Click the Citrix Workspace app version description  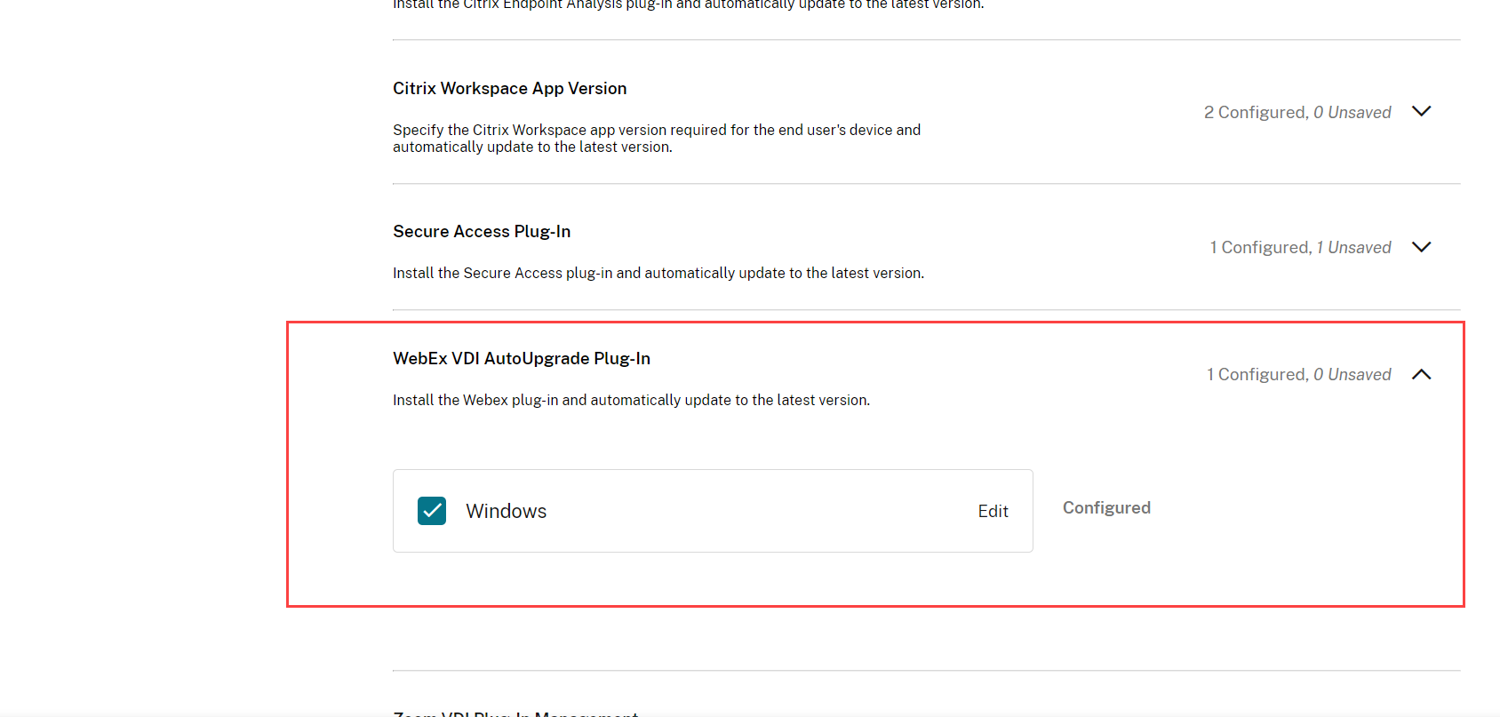tap(657, 139)
